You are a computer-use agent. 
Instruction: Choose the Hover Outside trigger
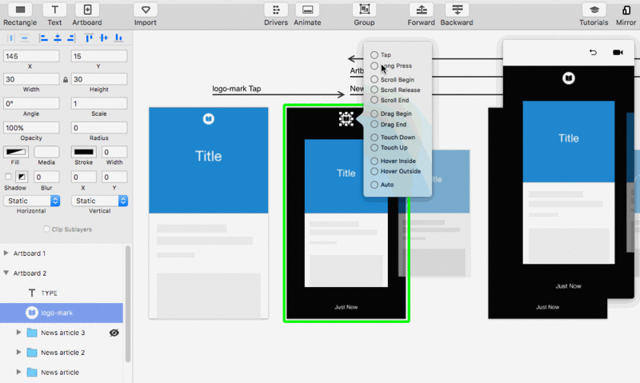[374, 171]
